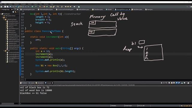Image resolution: width=192 pixels, height=108 pixels.
Task: Click console line 'blackBox == b1 false'
Action: (x=33, y=93)
